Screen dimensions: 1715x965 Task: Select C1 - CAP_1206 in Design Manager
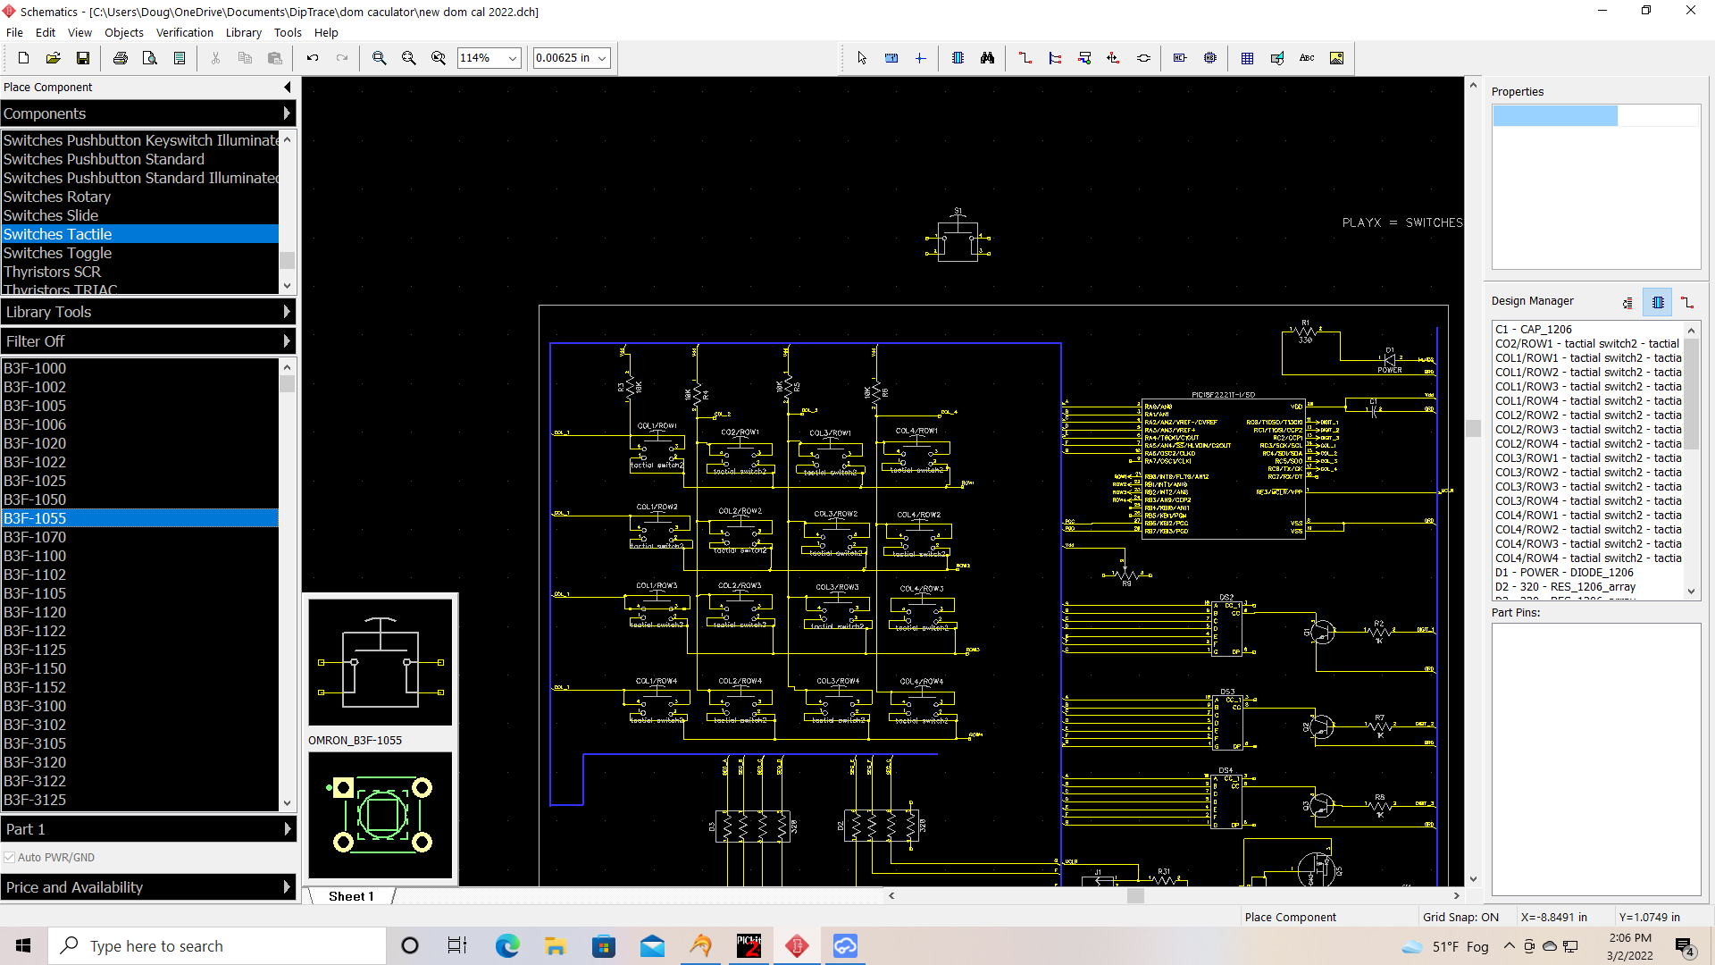(1588, 330)
